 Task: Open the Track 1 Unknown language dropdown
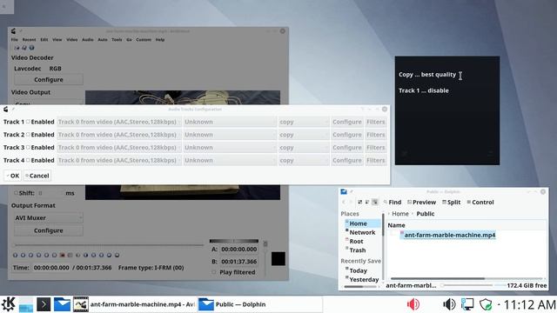click(230, 122)
